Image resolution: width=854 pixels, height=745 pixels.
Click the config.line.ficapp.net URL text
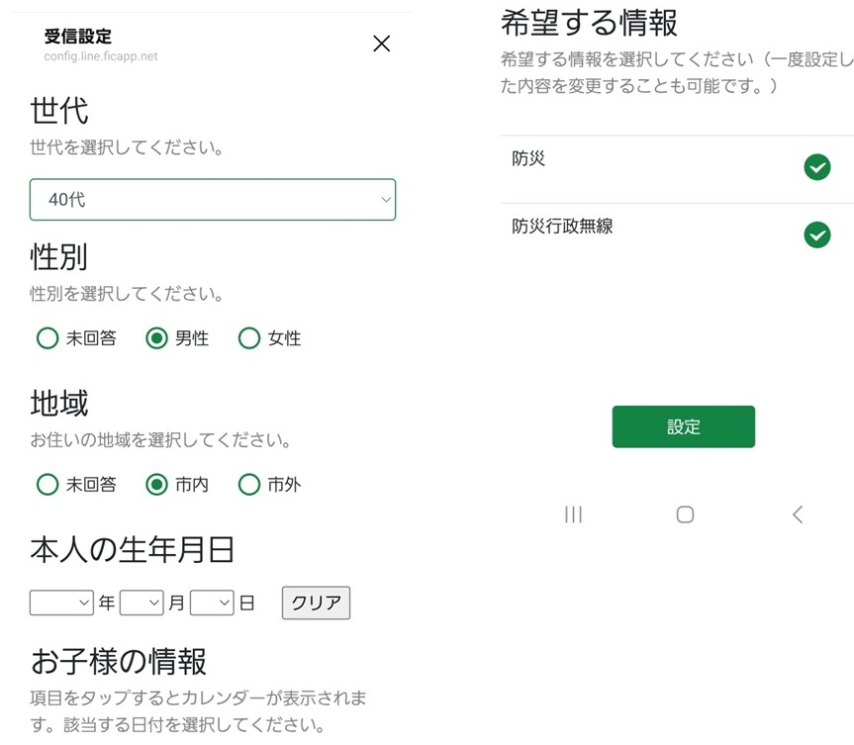coord(101,56)
